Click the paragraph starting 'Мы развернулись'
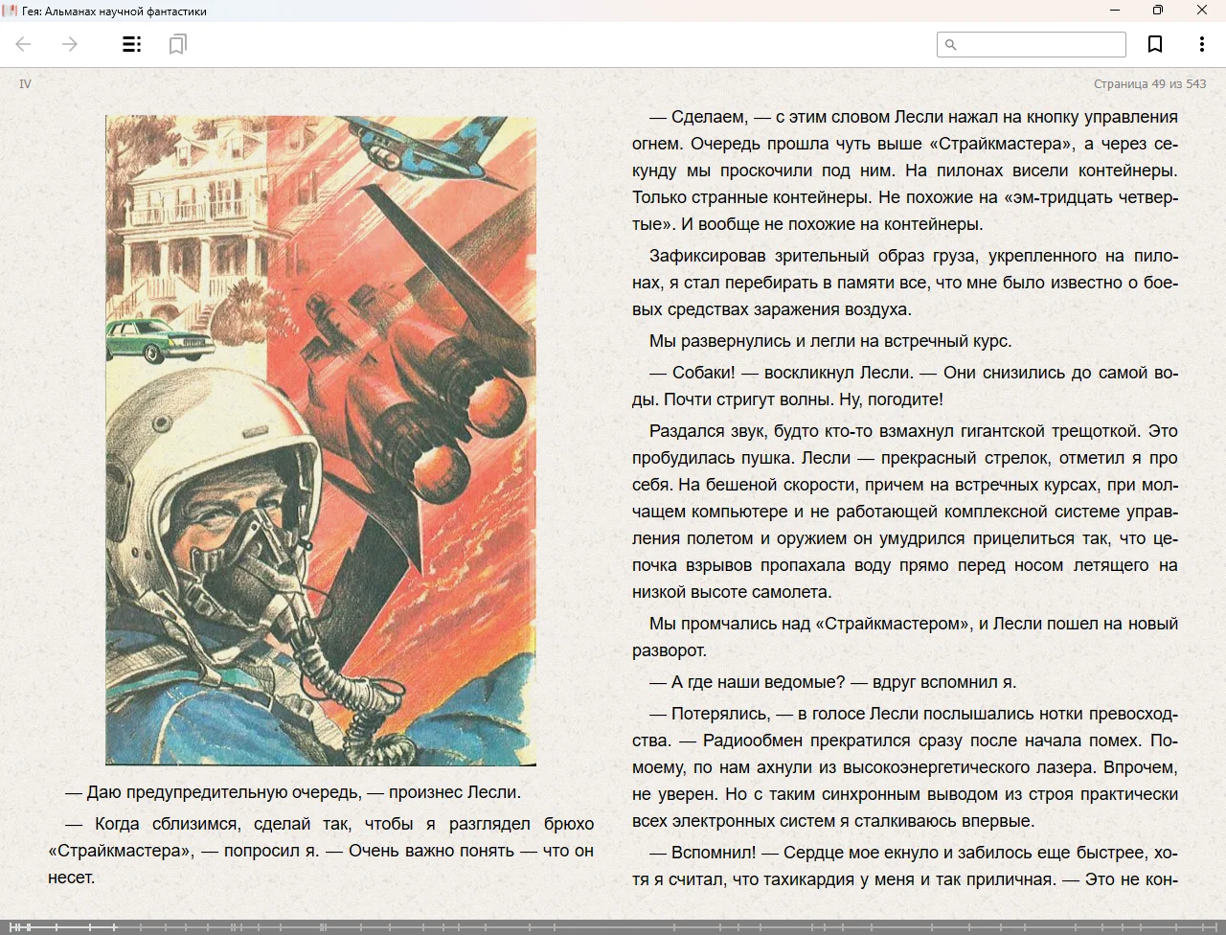Screen dimensions: 1226x935 coord(829,341)
